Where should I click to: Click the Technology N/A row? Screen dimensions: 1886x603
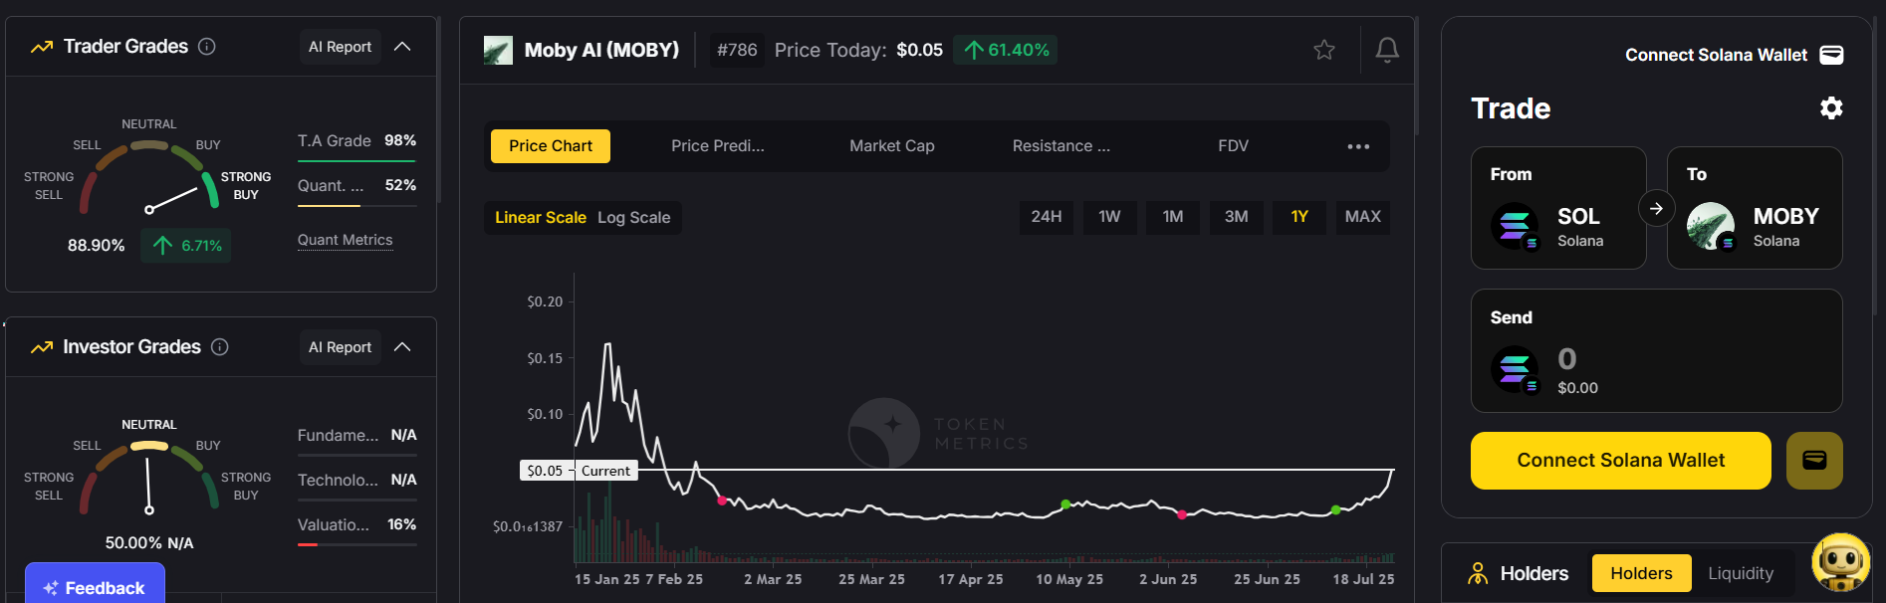pyautogui.click(x=356, y=480)
